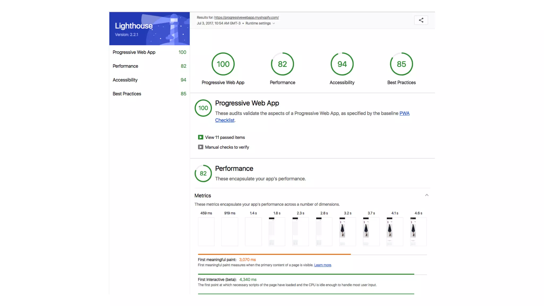Click the 3.2 s filmstrip thumbnail
Viewport: 544px width, 306px height.
(x=347, y=231)
